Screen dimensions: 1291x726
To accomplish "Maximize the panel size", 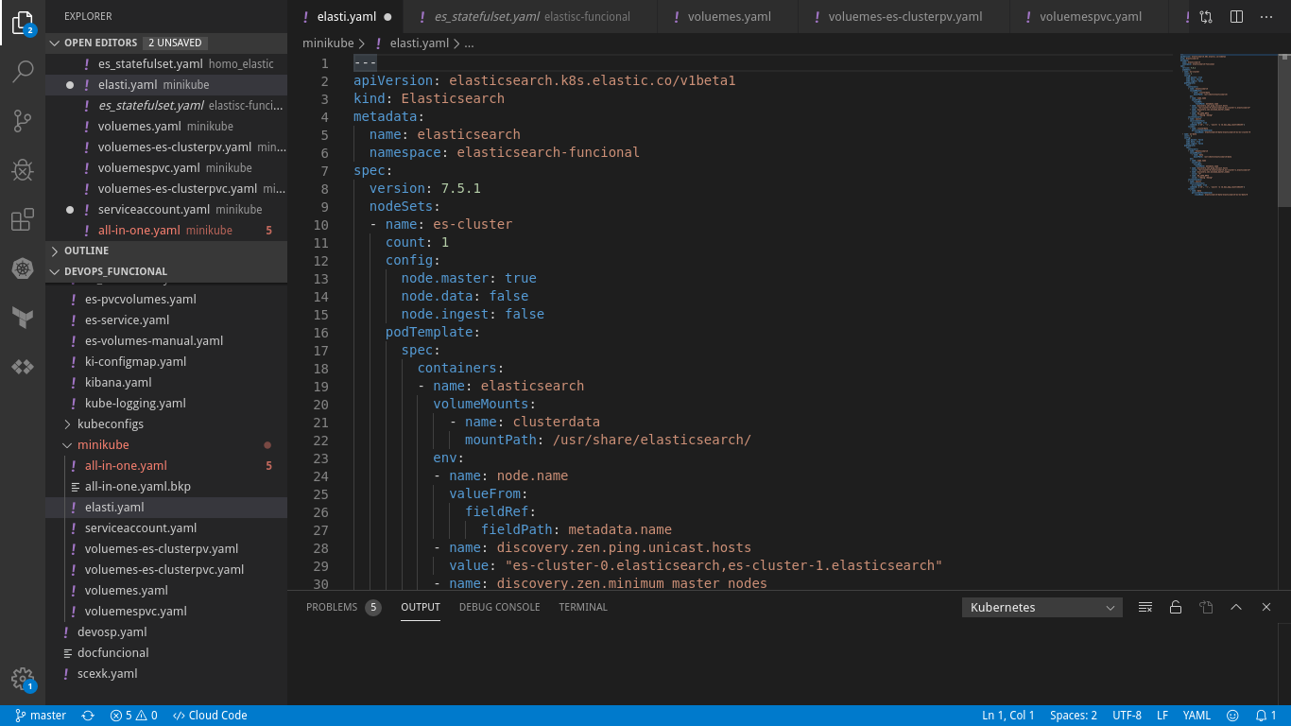I will coord(1236,607).
